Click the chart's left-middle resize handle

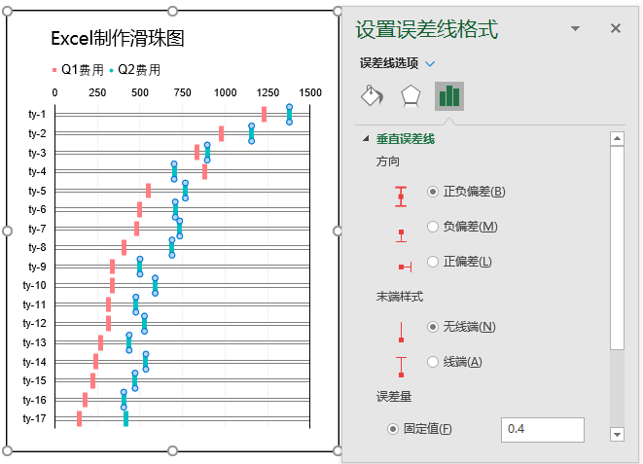tap(7, 232)
